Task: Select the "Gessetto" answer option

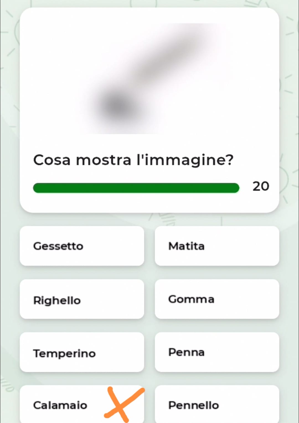Action: (82, 246)
